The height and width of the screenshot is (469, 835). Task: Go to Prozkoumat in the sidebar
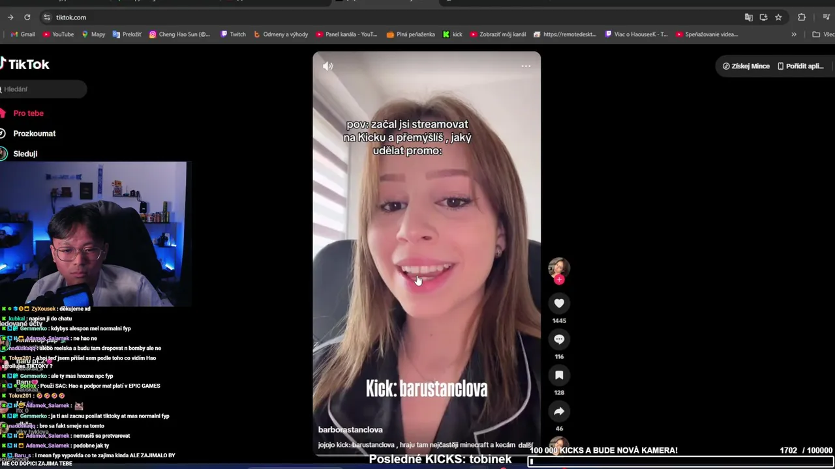pyautogui.click(x=29, y=134)
